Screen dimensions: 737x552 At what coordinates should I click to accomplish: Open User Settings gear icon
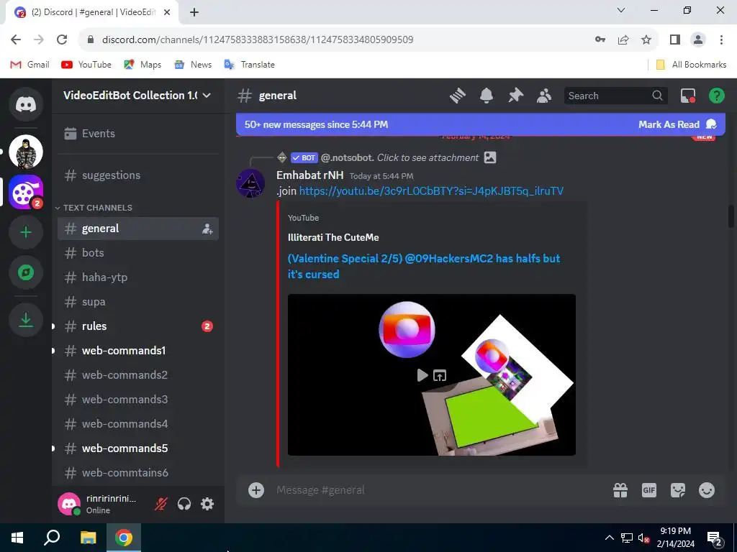click(x=207, y=504)
